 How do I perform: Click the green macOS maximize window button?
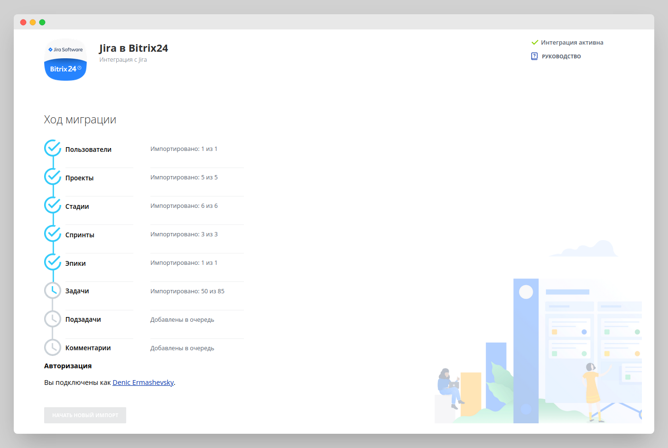point(42,22)
